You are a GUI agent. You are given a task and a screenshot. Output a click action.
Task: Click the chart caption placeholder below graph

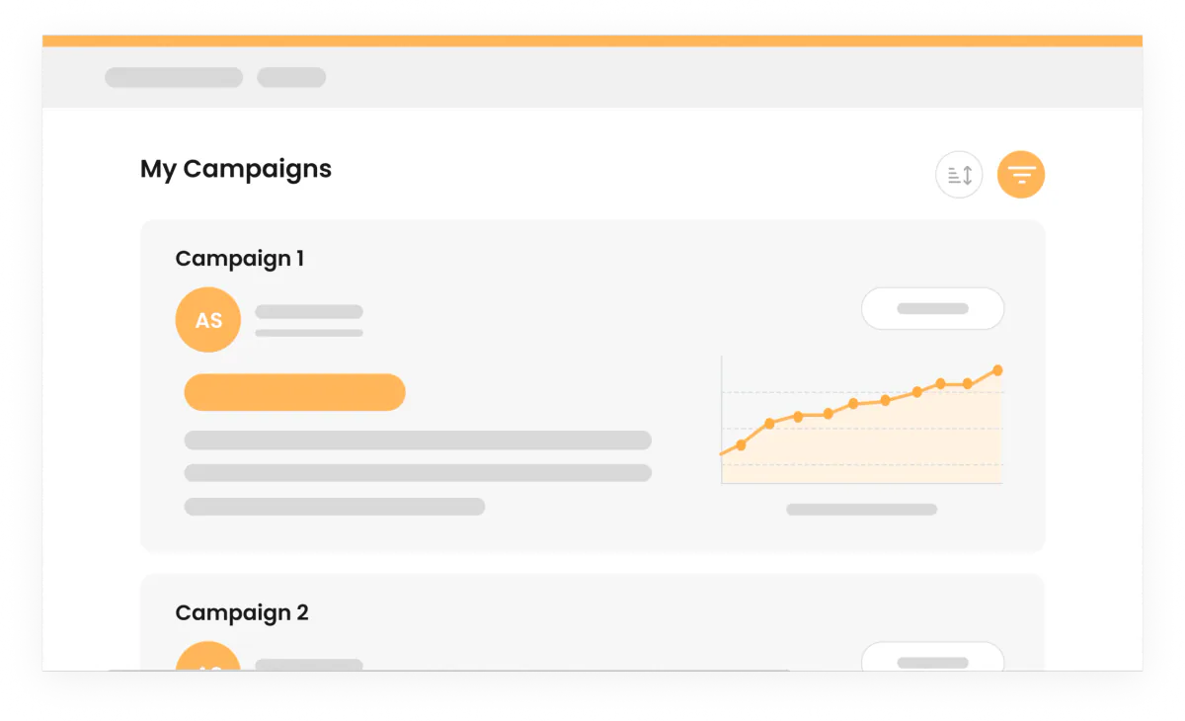[861, 510]
